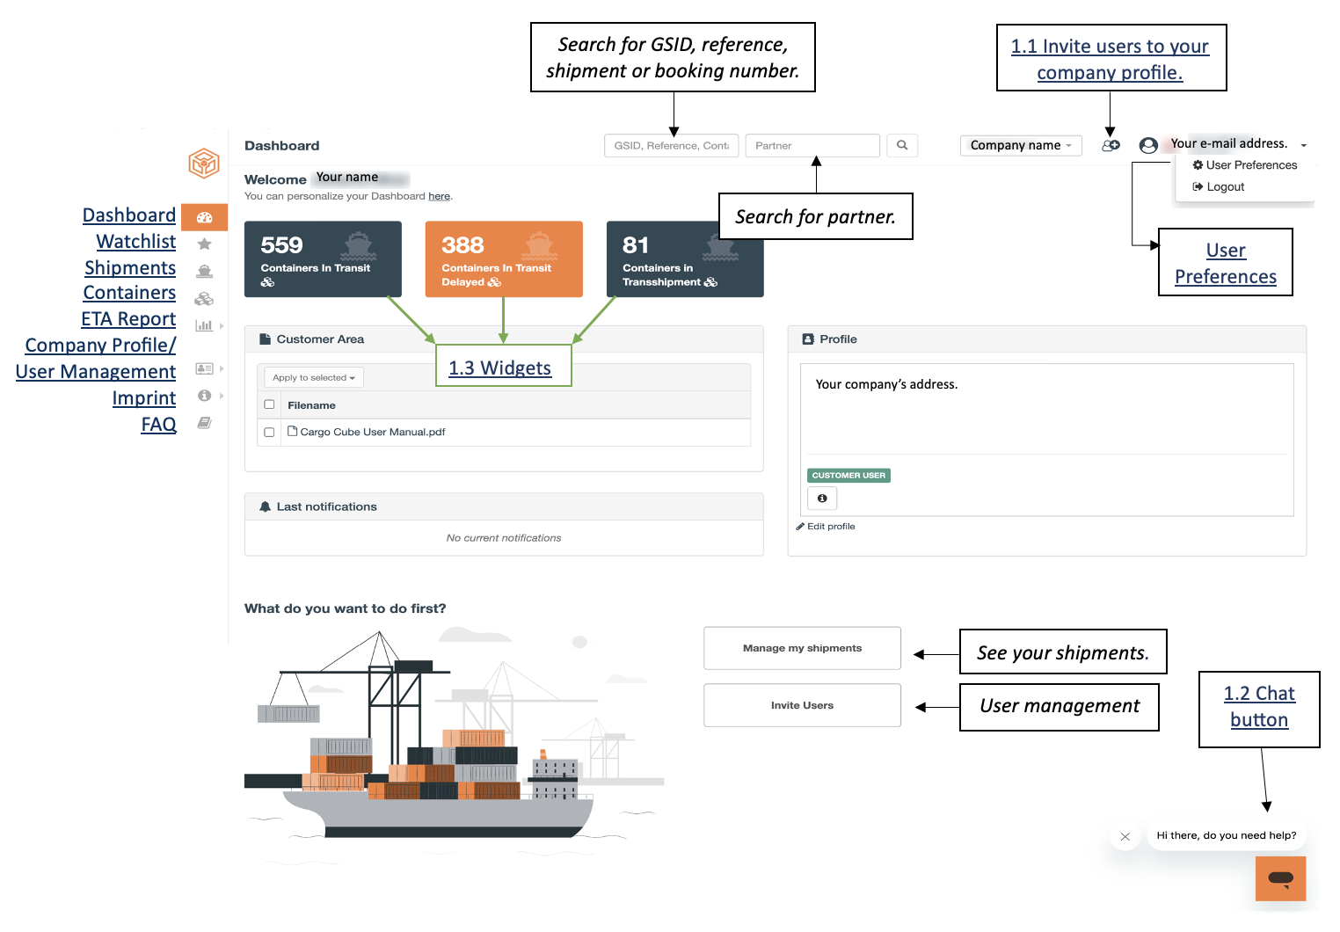Viewport: 1340px width, 932px height.
Task: Expand the Company Profile sidebar submenu arrow
Action: tap(222, 369)
